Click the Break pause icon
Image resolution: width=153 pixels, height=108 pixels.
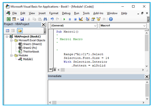70,19
